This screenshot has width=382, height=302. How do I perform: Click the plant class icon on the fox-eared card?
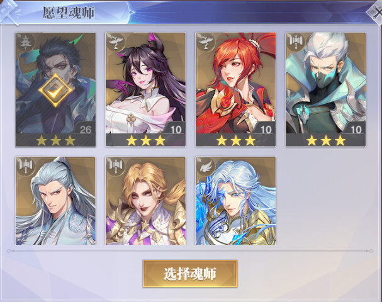point(115,42)
